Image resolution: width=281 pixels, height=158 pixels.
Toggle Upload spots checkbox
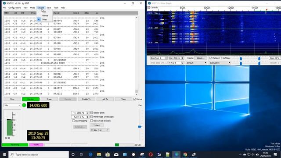92,113
